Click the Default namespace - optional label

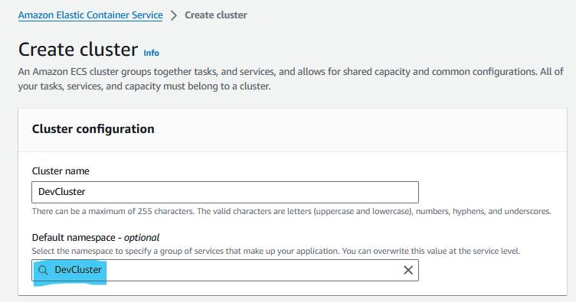(x=96, y=238)
